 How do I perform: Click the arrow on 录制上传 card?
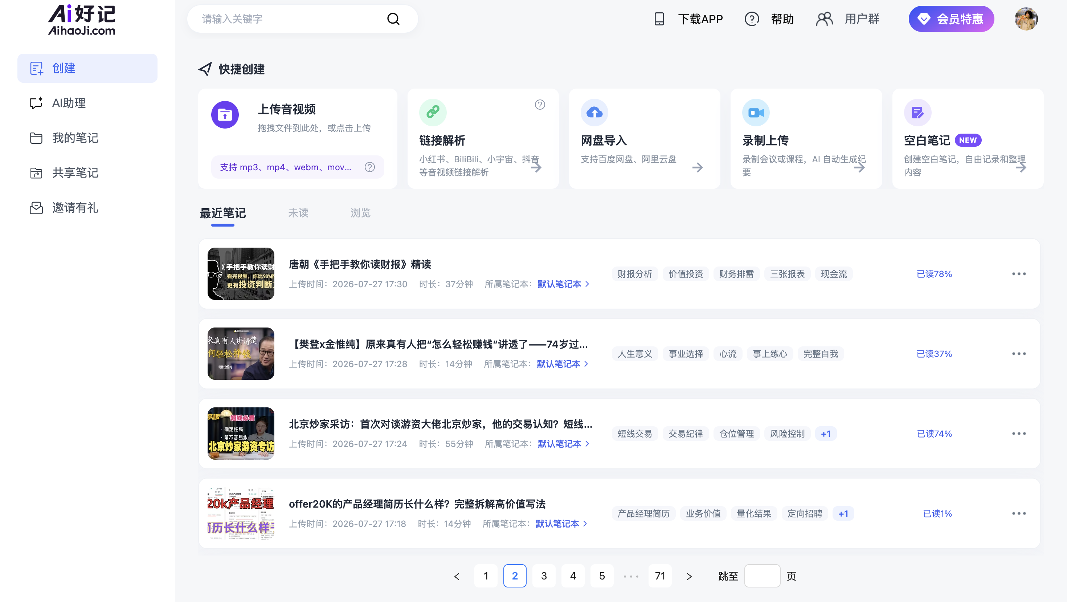[x=859, y=167]
